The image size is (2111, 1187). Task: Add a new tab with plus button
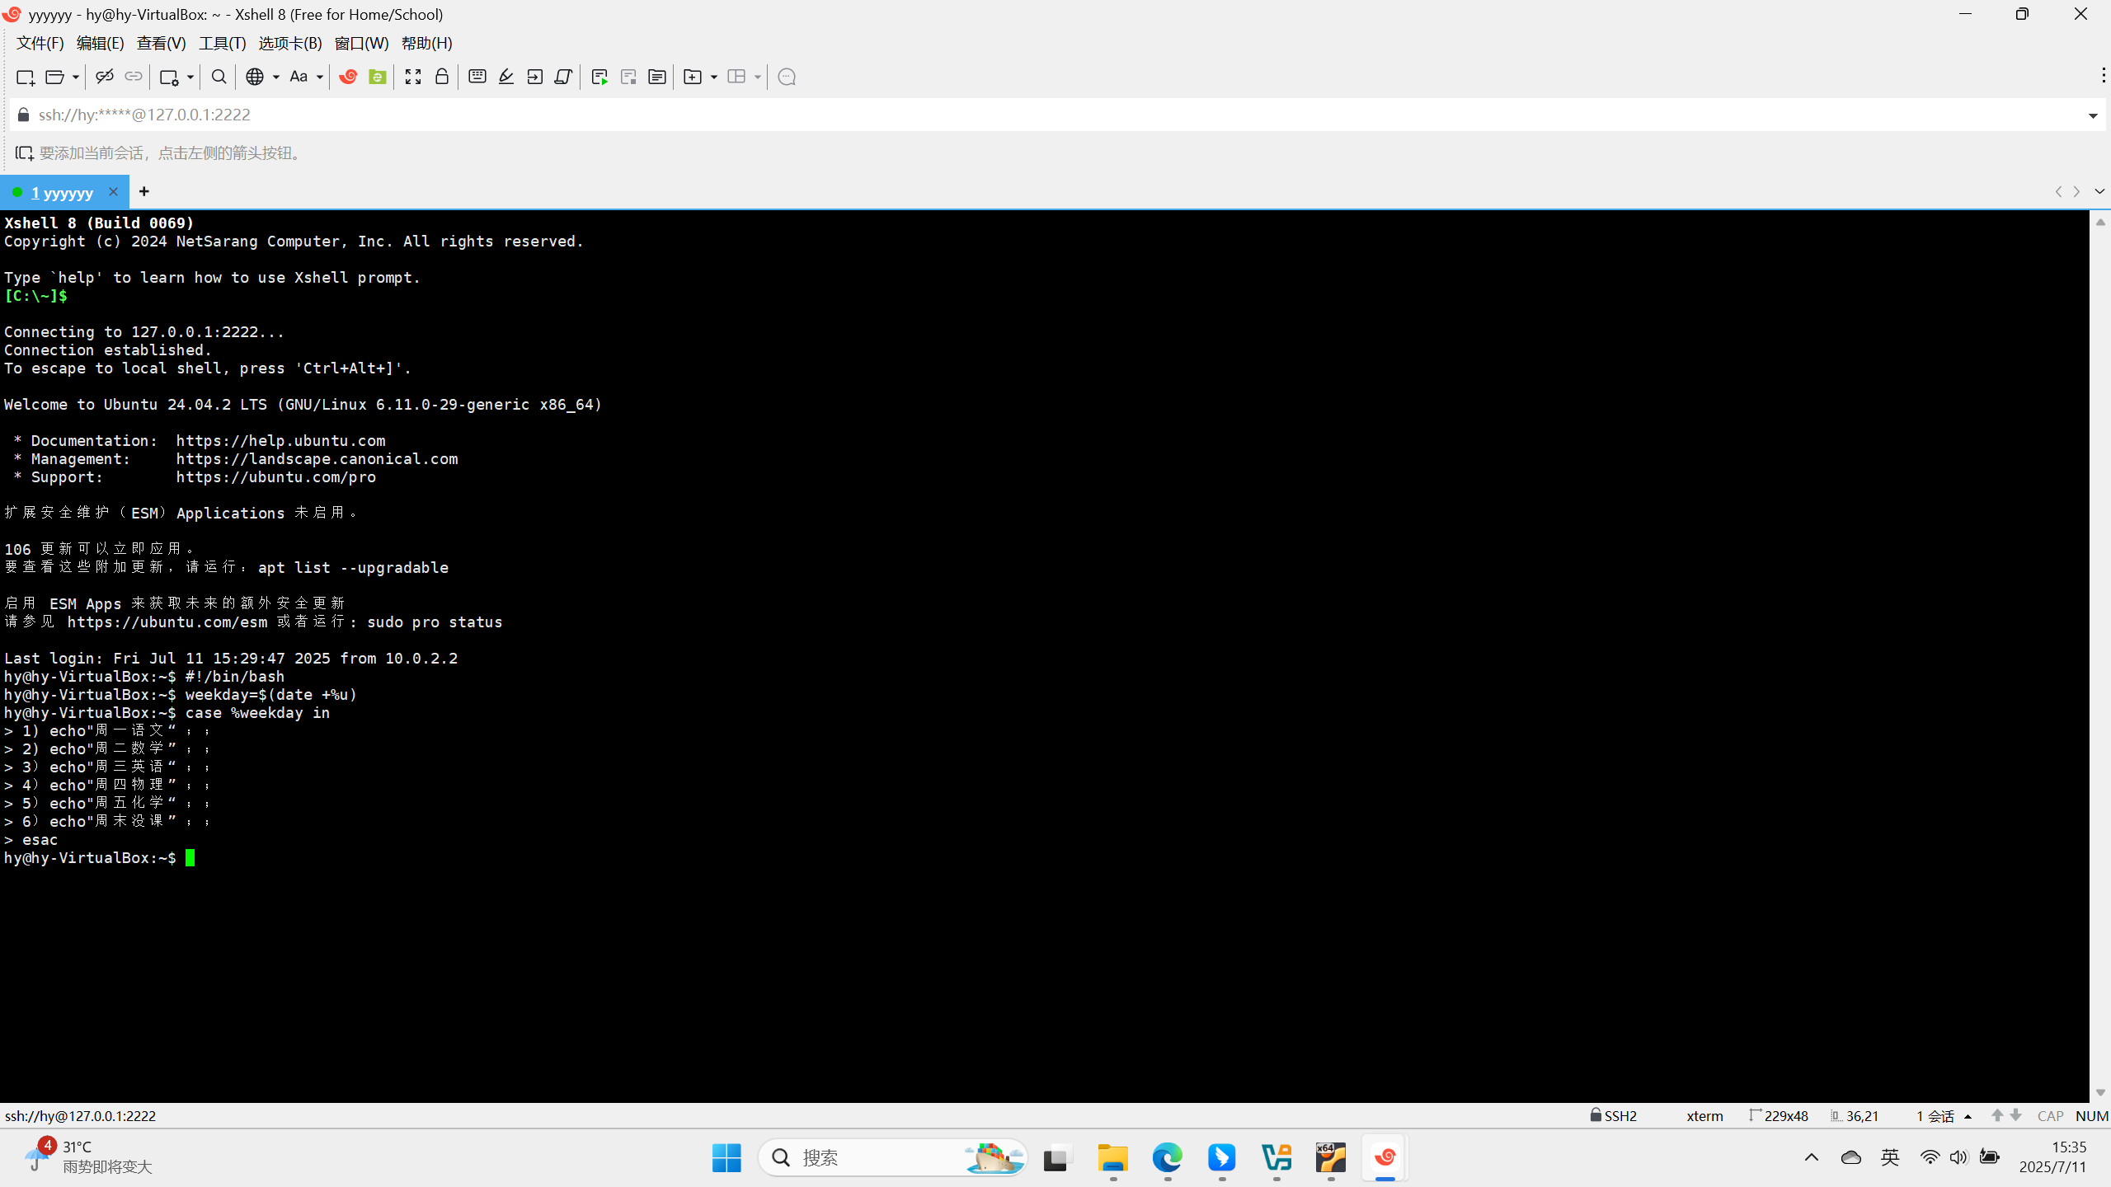[144, 192]
